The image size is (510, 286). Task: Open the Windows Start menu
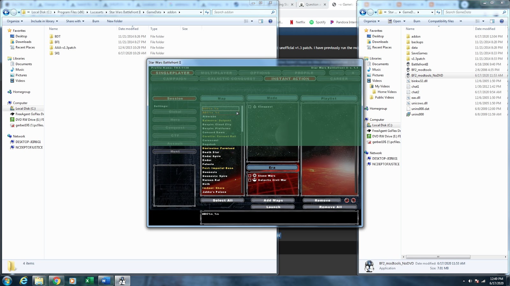(7, 281)
